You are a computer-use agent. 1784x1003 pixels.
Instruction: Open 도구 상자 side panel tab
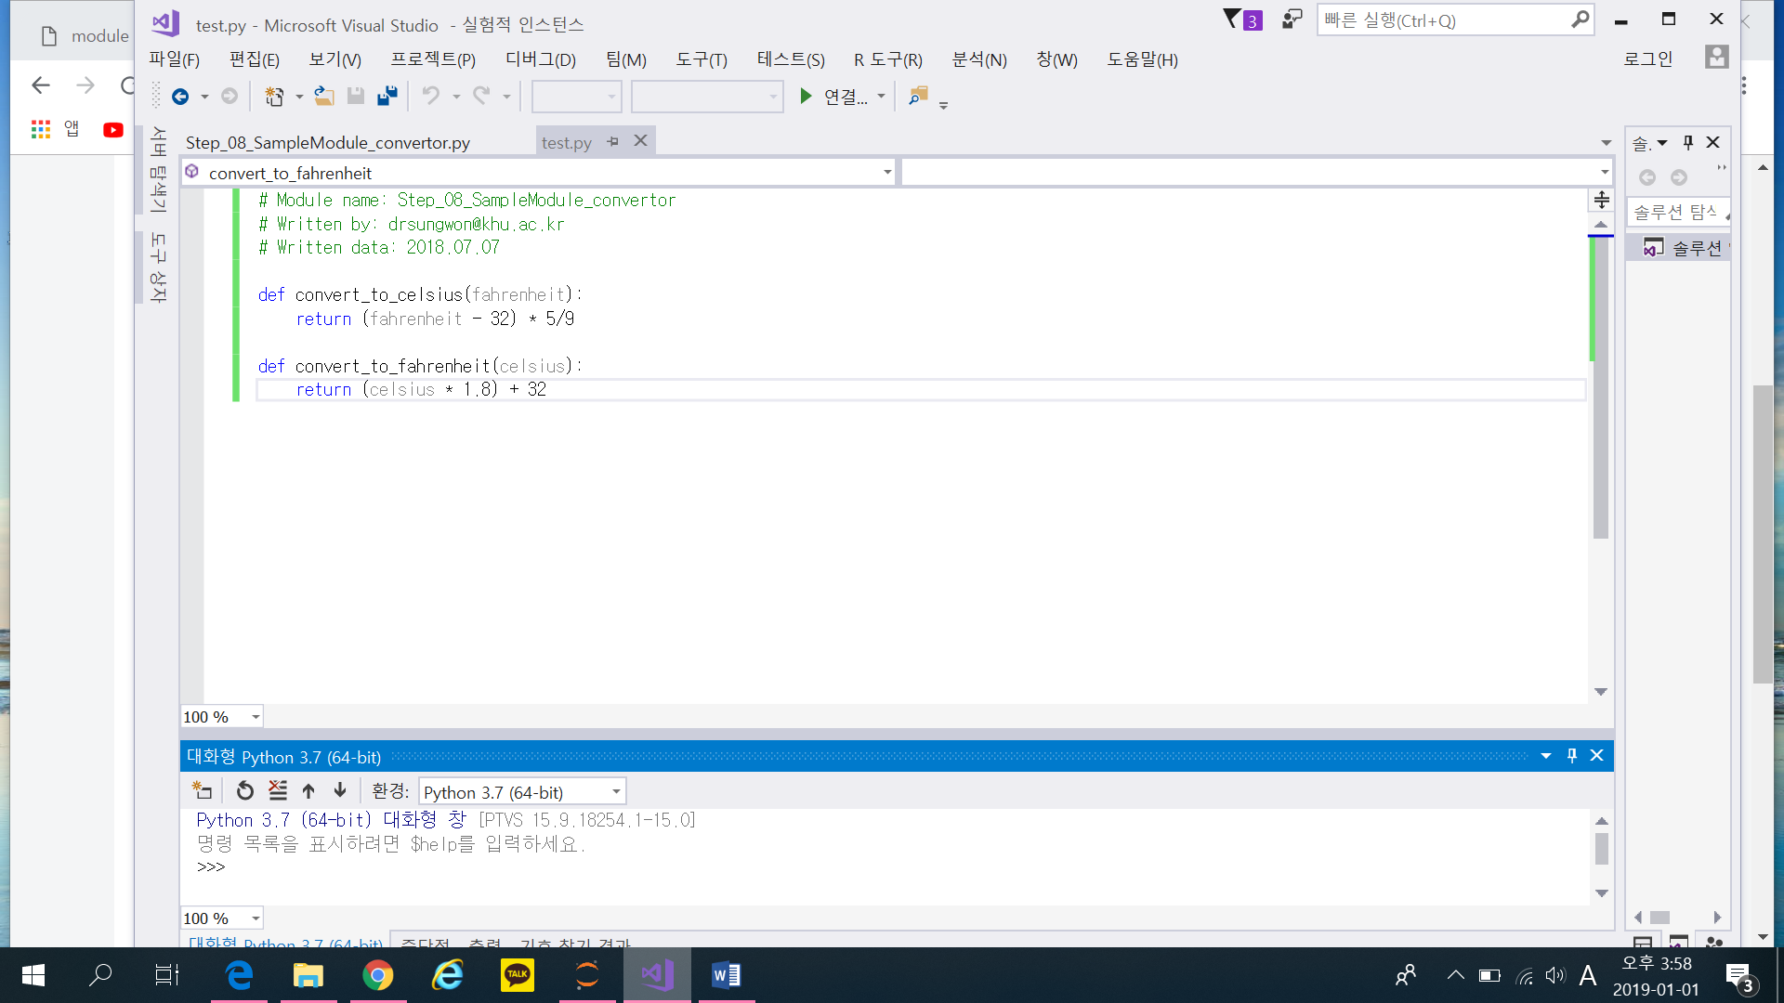coord(159,268)
